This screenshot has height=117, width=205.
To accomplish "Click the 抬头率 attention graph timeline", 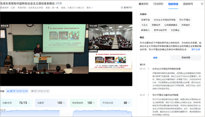I will pos(66,113).
